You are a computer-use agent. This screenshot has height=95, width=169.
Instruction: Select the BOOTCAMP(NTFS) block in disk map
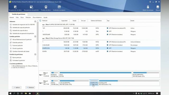click(x=146, y=74)
